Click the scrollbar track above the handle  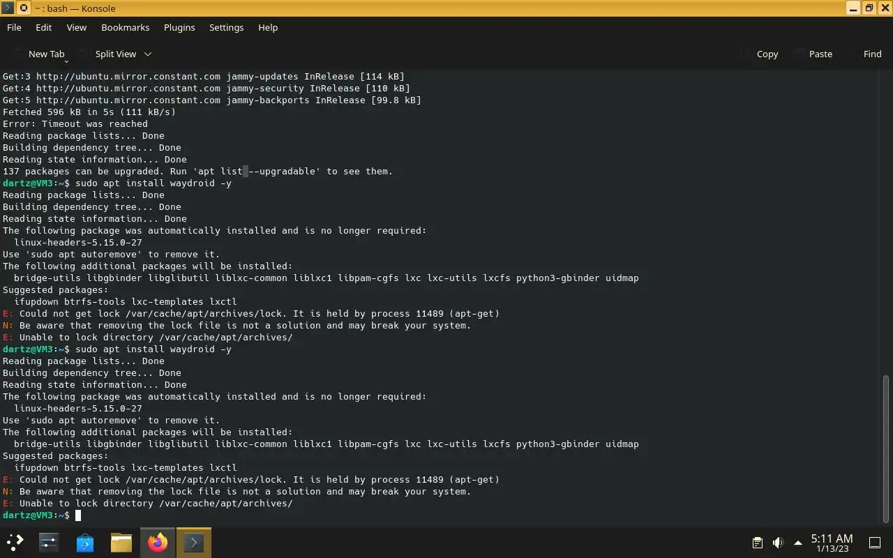[886, 223]
